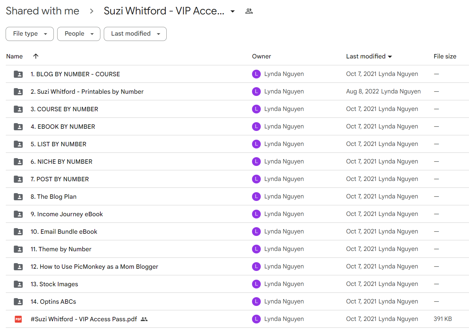The image size is (469, 330).
Task: Select folder icon for 12. How to Use PicMonkey
Action: [18, 267]
